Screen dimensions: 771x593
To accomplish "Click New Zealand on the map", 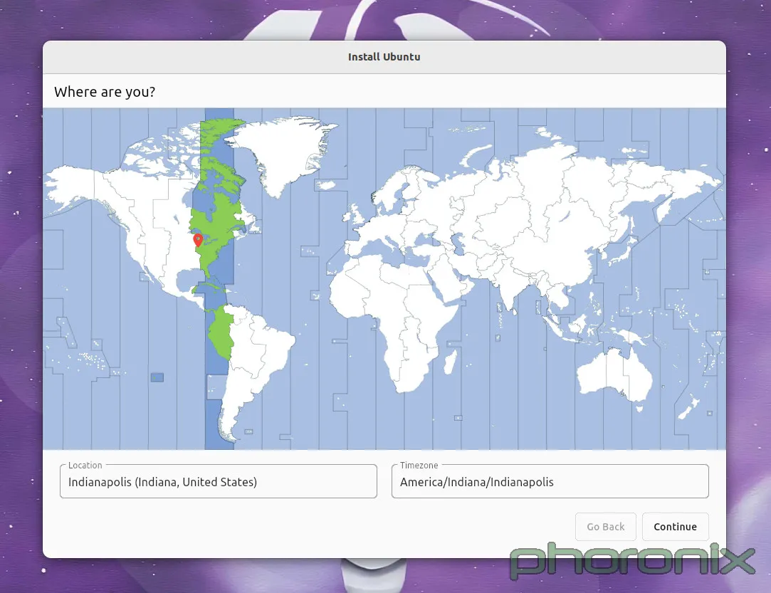I will [x=688, y=409].
